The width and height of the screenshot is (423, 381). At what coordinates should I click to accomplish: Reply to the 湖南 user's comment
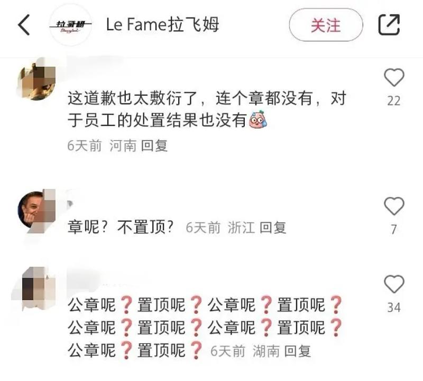pyautogui.click(x=298, y=351)
